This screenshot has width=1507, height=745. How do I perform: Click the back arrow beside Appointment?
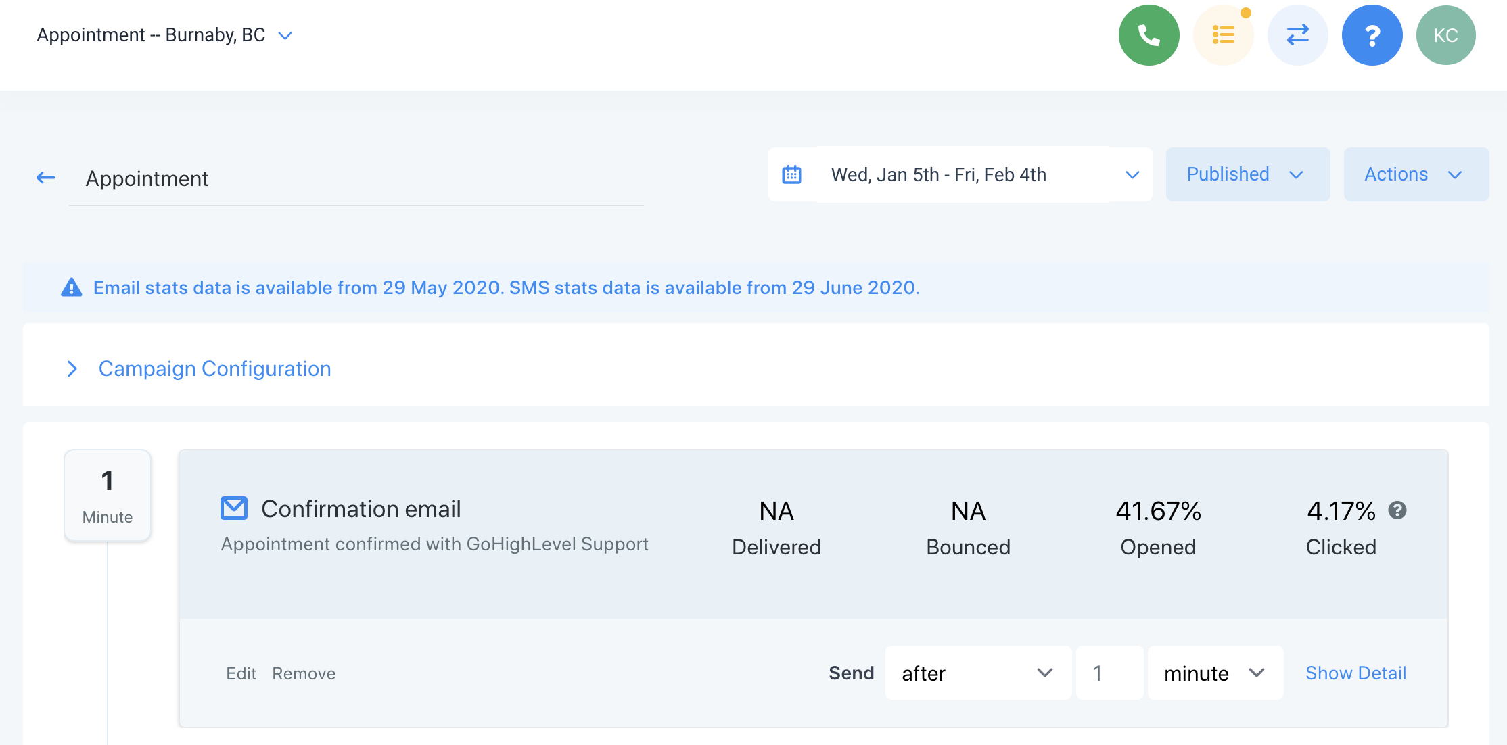pyautogui.click(x=46, y=178)
